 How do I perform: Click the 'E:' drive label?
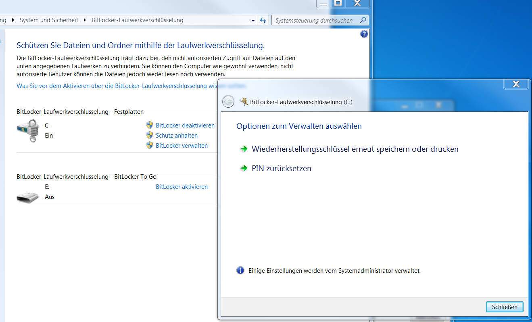click(47, 187)
